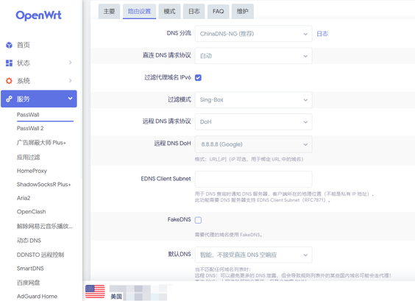Enable the FakeDNS checkbox
This screenshot has height=301, width=415.
(x=198, y=220)
